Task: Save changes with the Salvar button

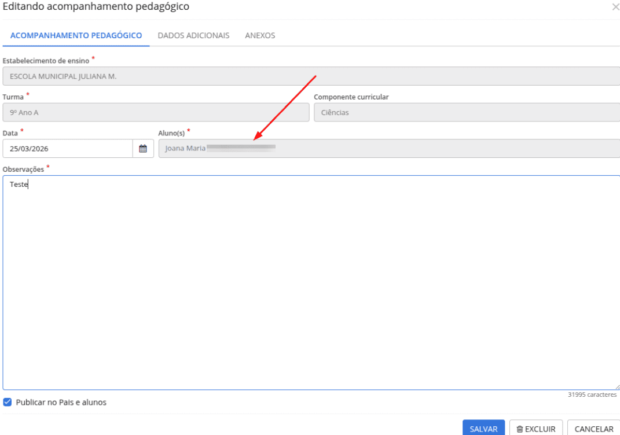Action: coord(483,428)
